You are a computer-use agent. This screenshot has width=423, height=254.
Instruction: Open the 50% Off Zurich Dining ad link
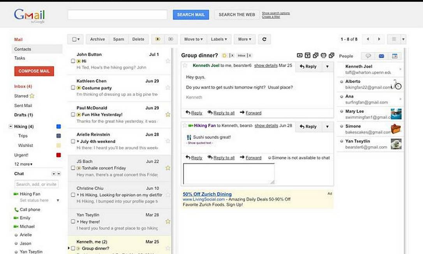pyautogui.click(x=207, y=194)
